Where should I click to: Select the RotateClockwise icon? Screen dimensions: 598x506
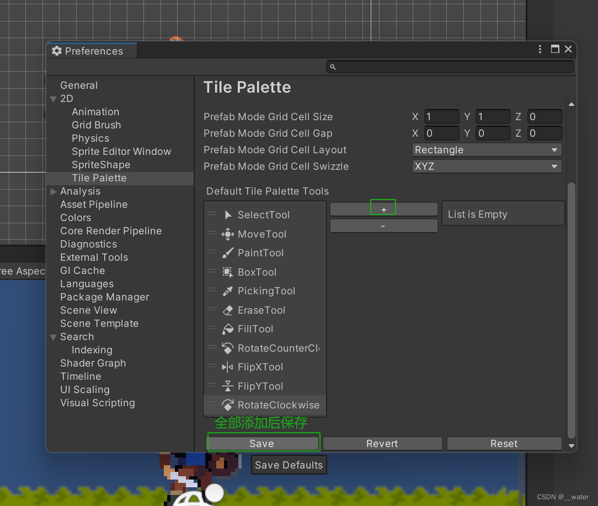[228, 405]
